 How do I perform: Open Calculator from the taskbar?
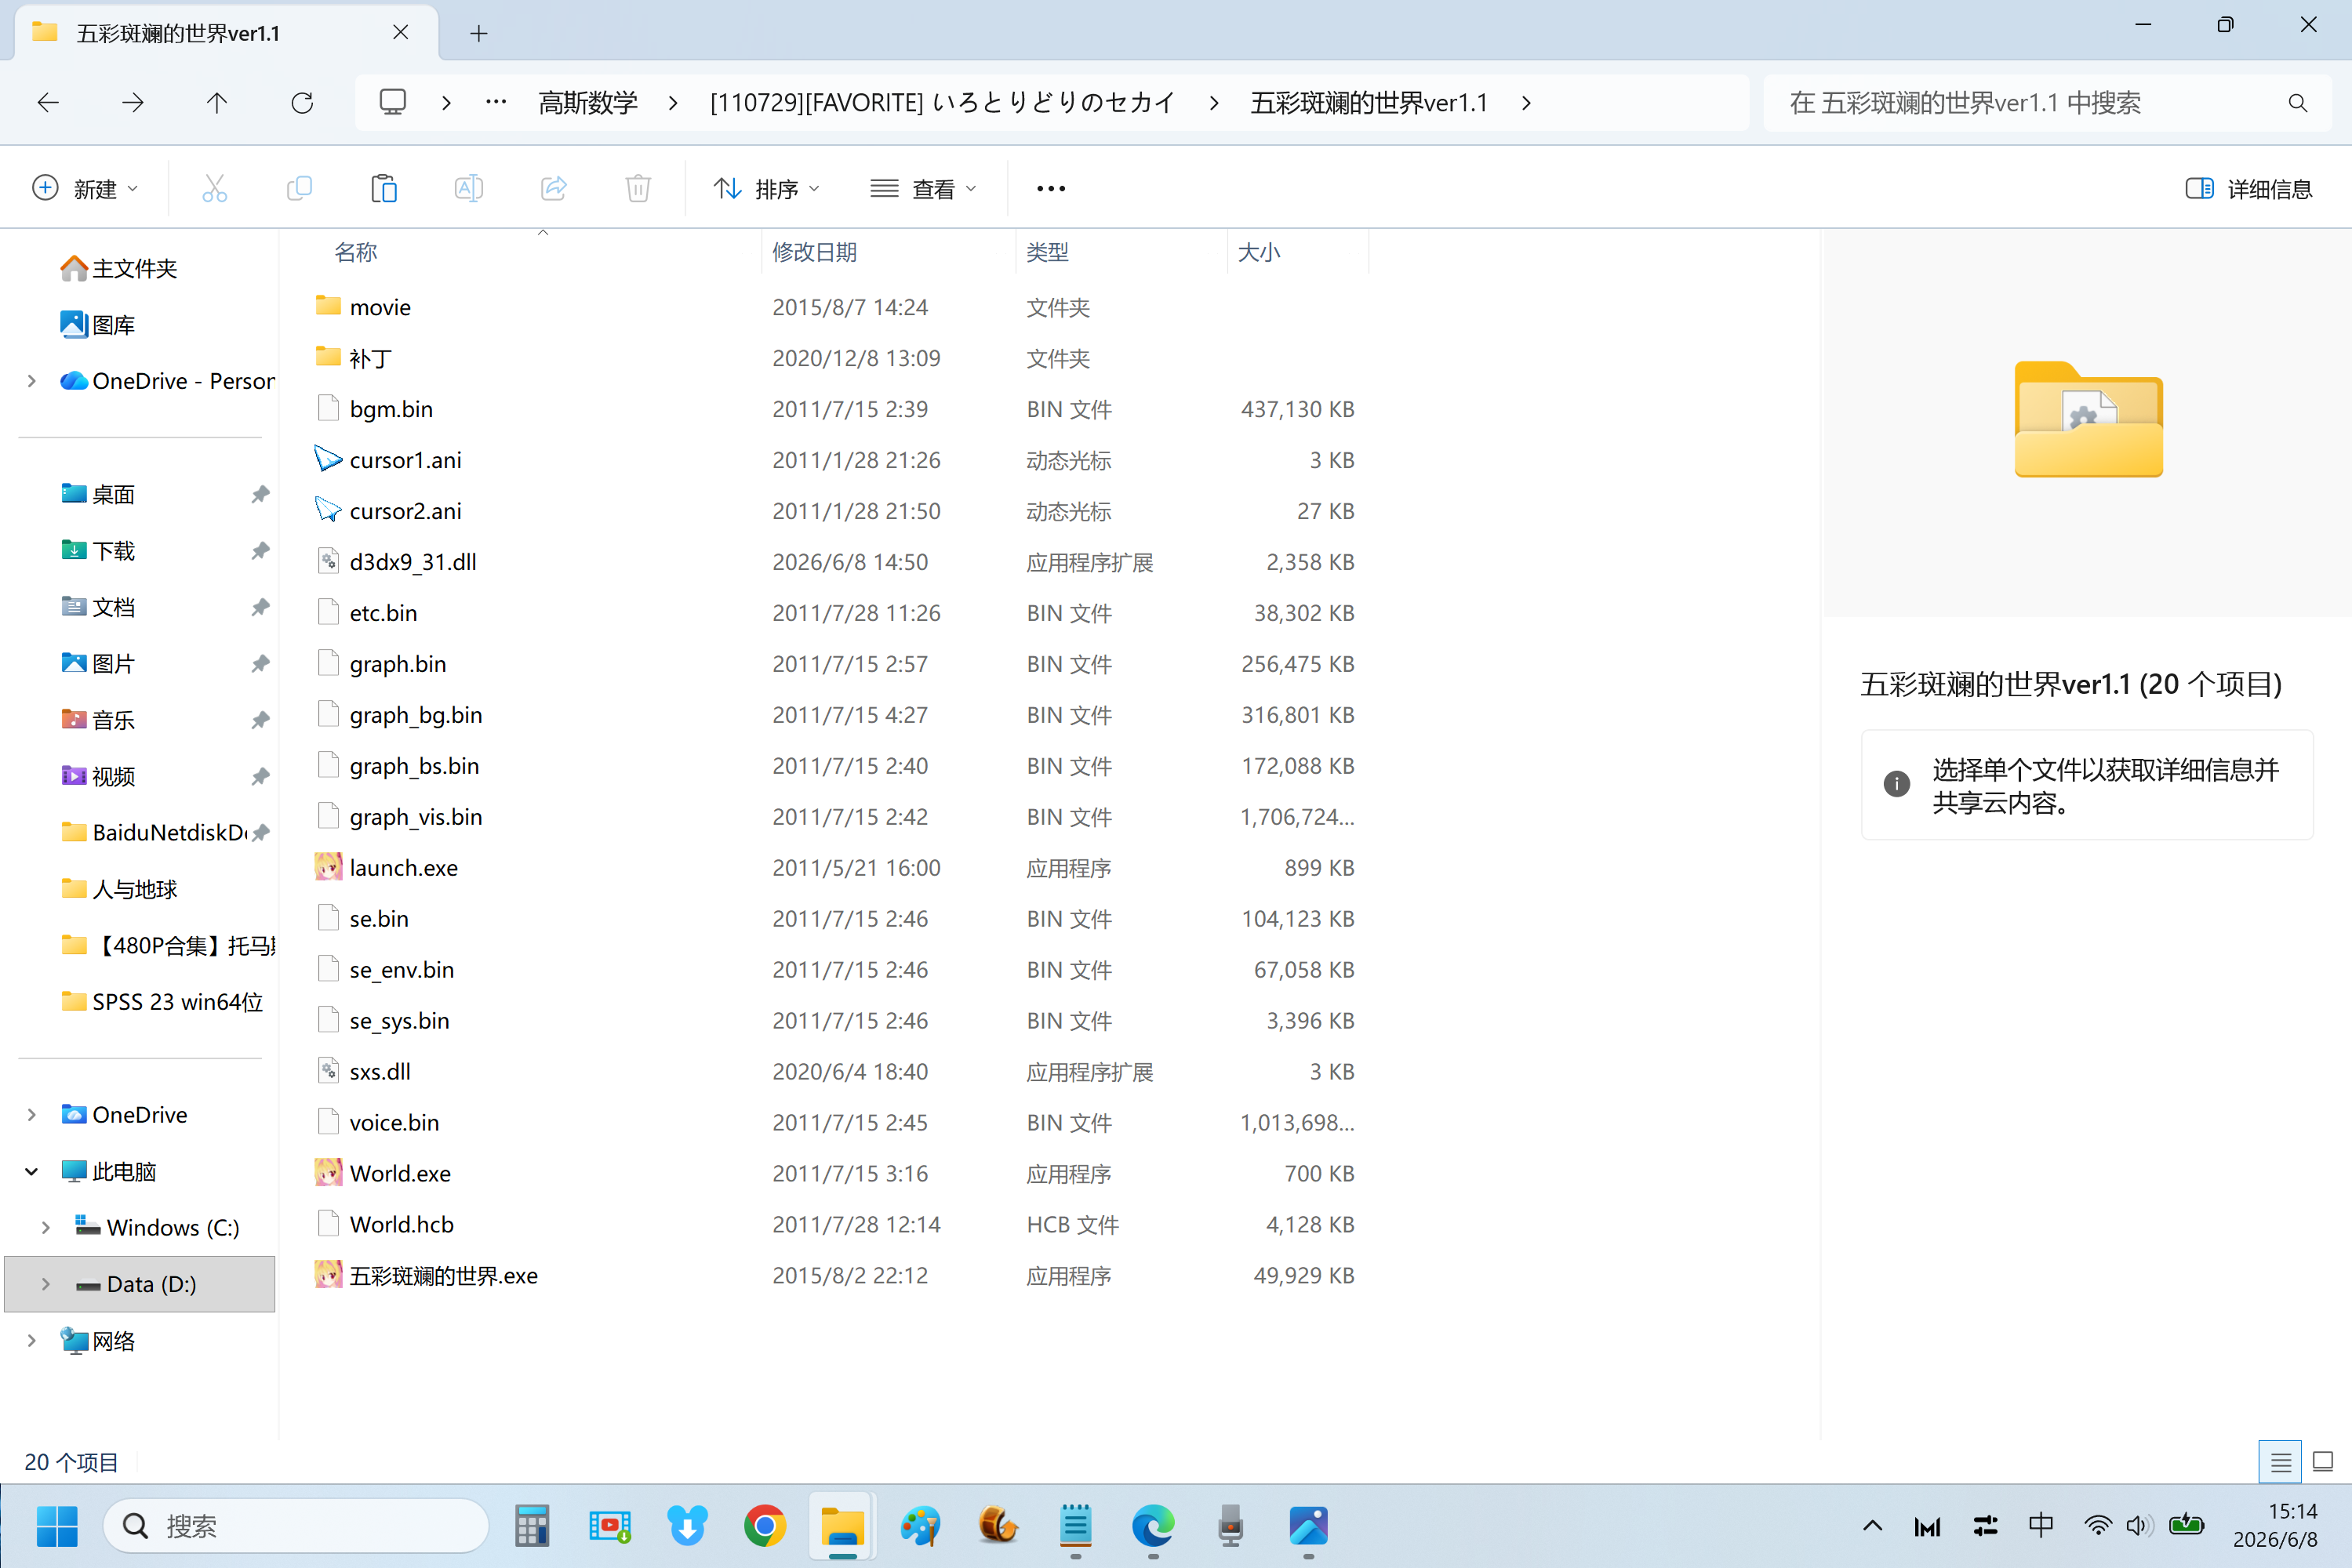[x=531, y=1526]
